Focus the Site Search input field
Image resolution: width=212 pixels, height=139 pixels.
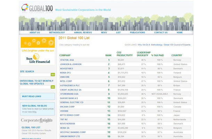pyautogui.click(x=35, y=75)
